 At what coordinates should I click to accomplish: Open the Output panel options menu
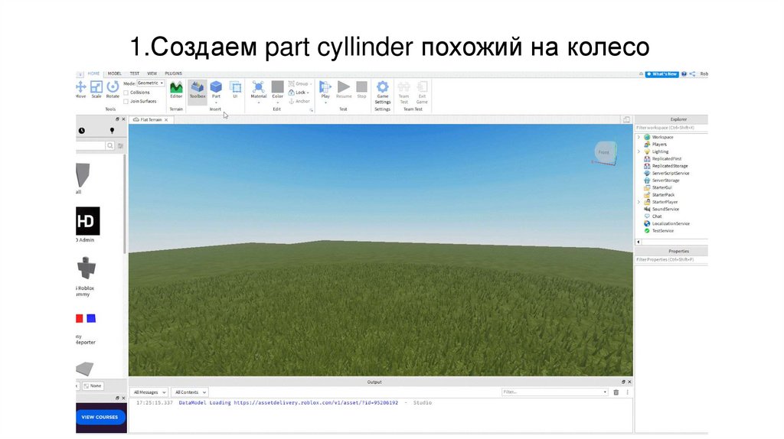tap(628, 392)
